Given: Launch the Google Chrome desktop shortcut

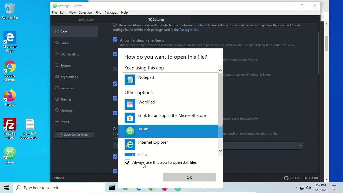Looking at the screenshot, I should pyautogui.click(x=10, y=71).
